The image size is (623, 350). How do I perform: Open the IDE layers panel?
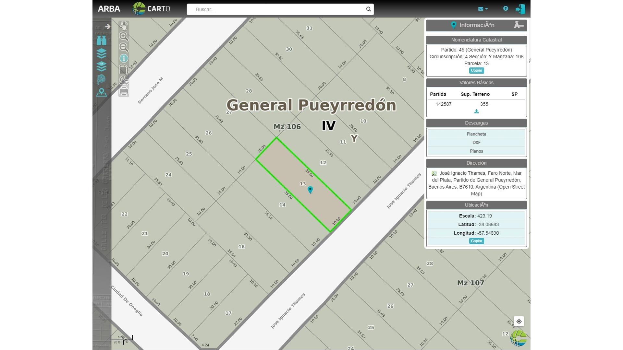click(x=102, y=66)
